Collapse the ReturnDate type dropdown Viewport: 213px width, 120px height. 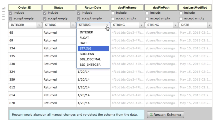pos(93,25)
